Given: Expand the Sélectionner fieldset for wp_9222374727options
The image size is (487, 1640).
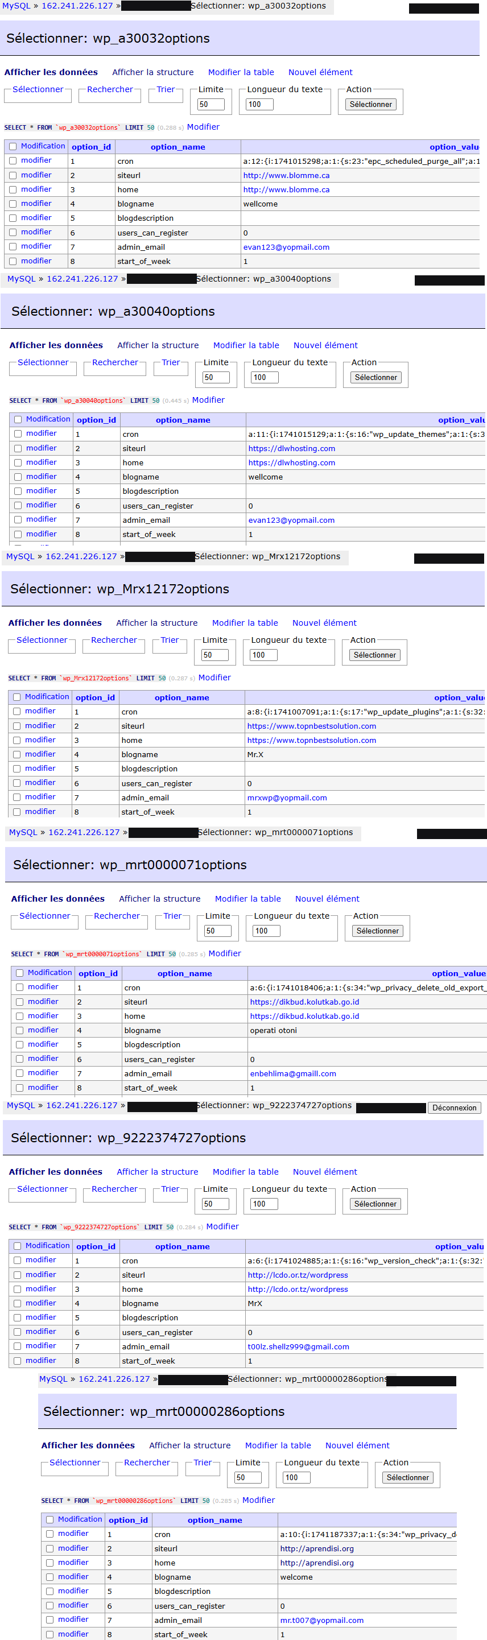Looking at the screenshot, I should coord(42,1189).
